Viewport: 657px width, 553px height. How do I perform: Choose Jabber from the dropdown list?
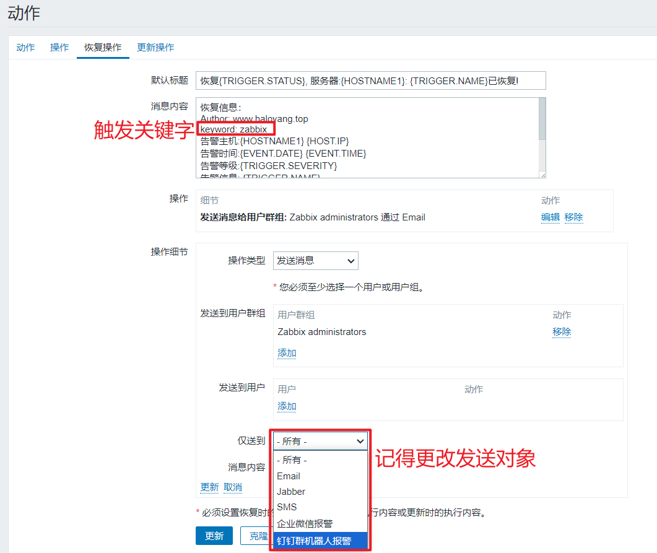pyautogui.click(x=321, y=492)
